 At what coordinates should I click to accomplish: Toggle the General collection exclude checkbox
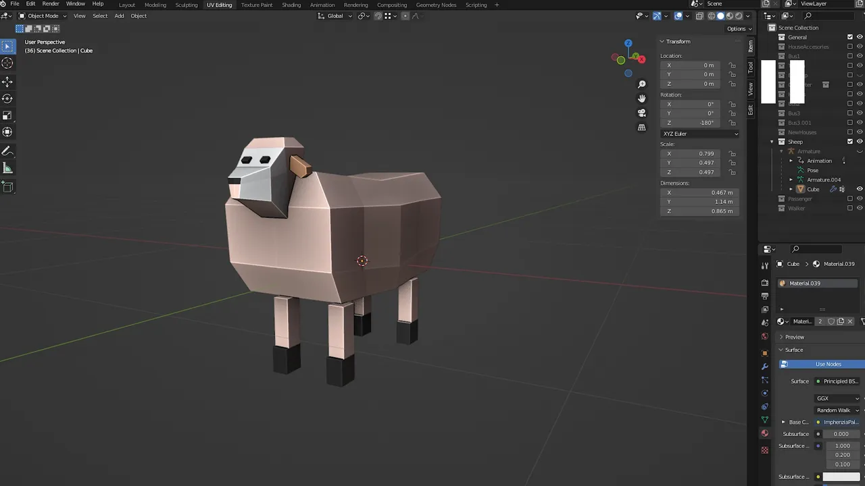[x=850, y=37]
